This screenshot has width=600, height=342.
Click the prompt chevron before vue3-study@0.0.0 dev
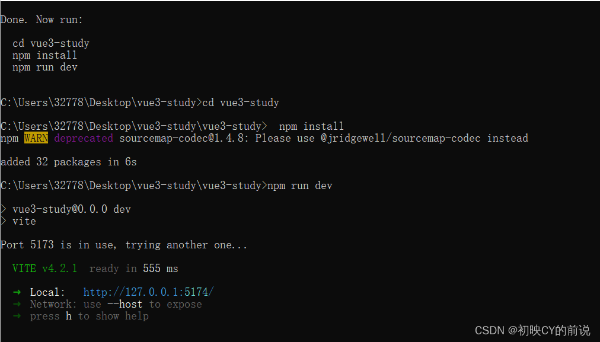tap(4, 209)
